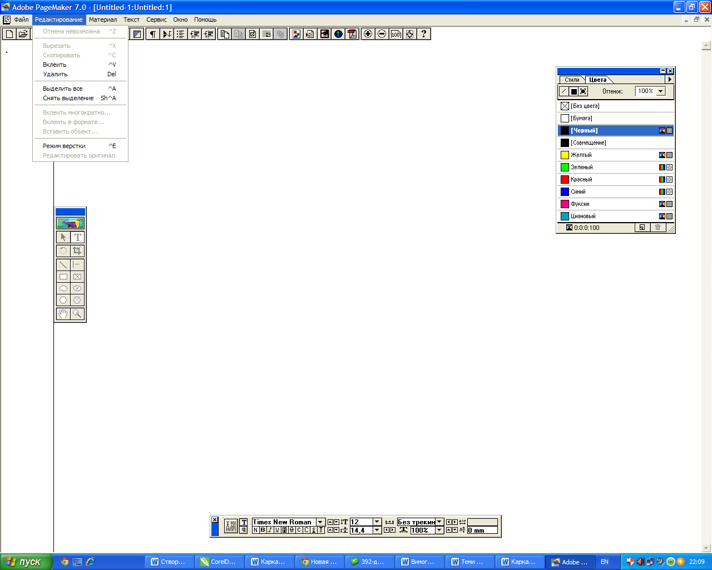Select the Rectangle tool

pos(63,277)
